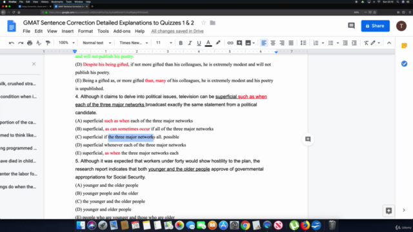
Task: Open the View menu
Action: (52, 31)
